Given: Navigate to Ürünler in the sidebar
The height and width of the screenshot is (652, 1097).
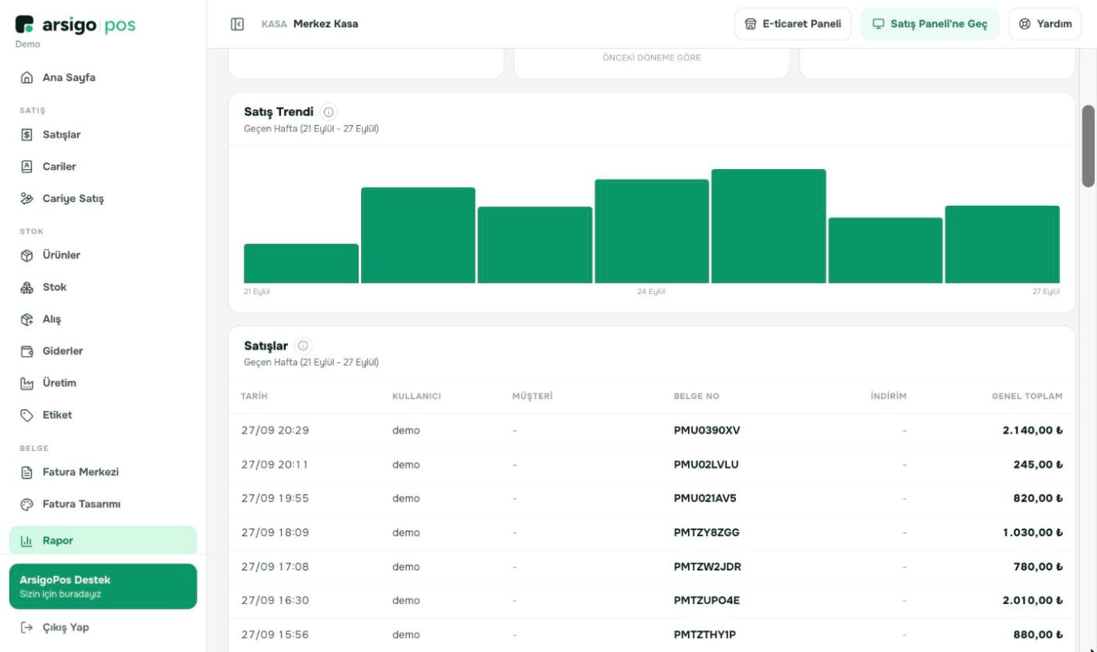Looking at the screenshot, I should click(103, 255).
